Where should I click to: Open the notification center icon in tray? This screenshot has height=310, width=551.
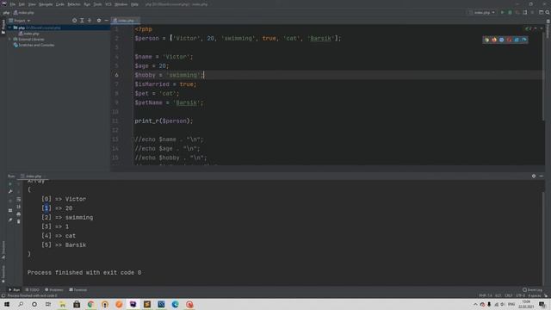pyautogui.click(x=542, y=304)
